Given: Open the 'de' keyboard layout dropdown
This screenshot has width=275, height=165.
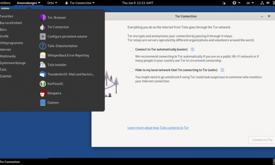Looking at the screenshot, I should pos(250,3).
